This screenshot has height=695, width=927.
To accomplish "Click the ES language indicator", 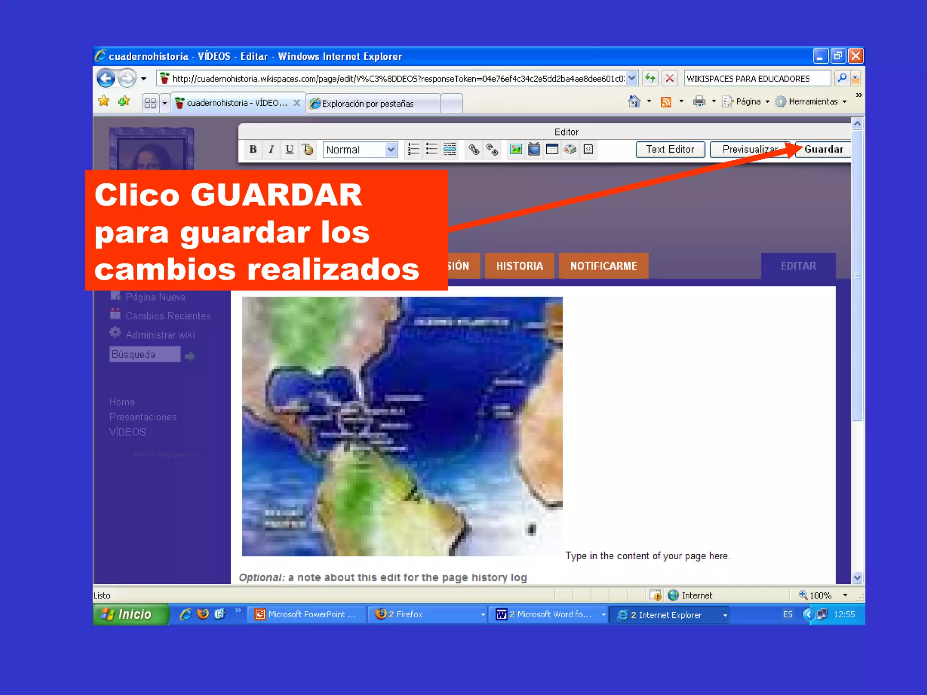I will click(x=788, y=614).
